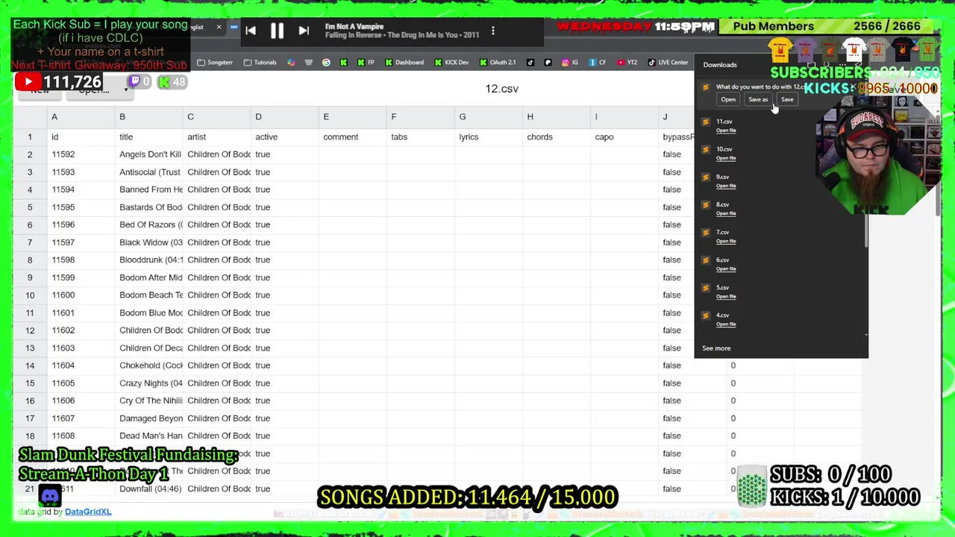The height and width of the screenshot is (537, 955).
Task: Select column C header in the grid
Action: (217, 117)
